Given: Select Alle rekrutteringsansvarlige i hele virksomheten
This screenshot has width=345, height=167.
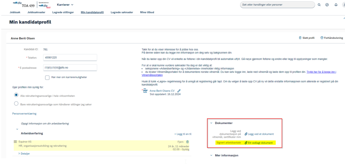Looking at the screenshot, I should coord(16,95).
